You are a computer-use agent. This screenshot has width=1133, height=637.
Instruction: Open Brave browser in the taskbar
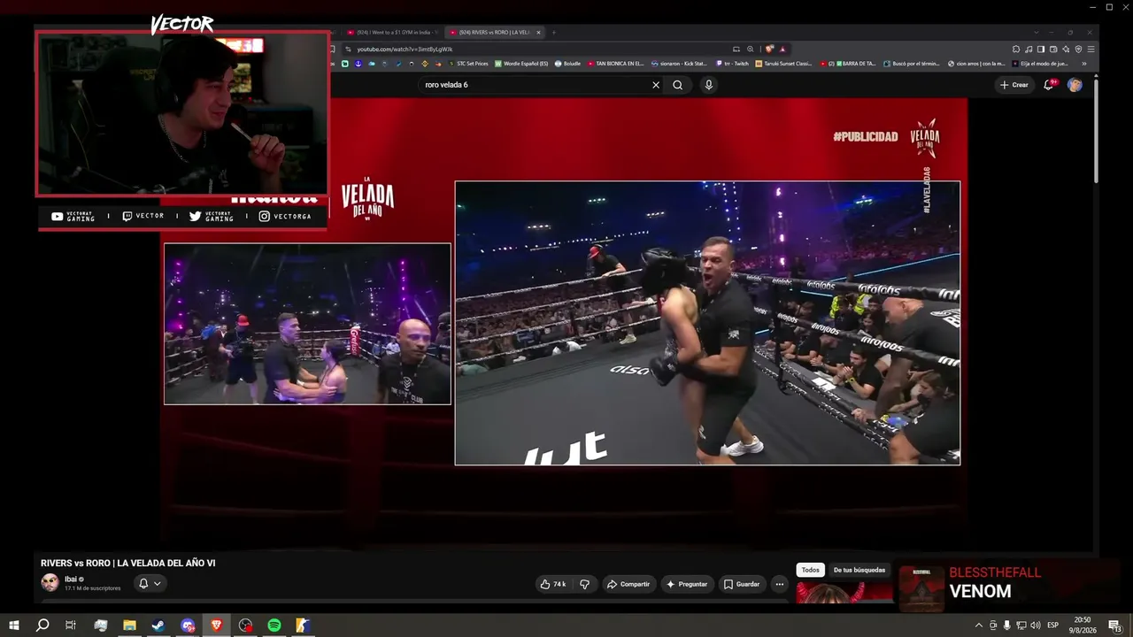217,625
